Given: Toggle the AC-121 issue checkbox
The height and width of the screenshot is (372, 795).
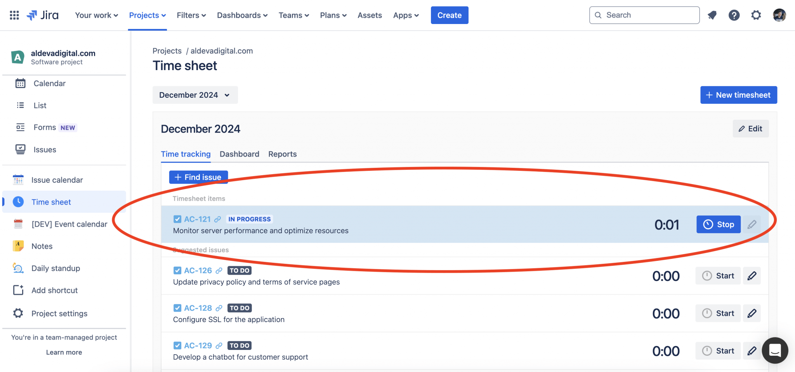Looking at the screenshot, I should point(177,219).
